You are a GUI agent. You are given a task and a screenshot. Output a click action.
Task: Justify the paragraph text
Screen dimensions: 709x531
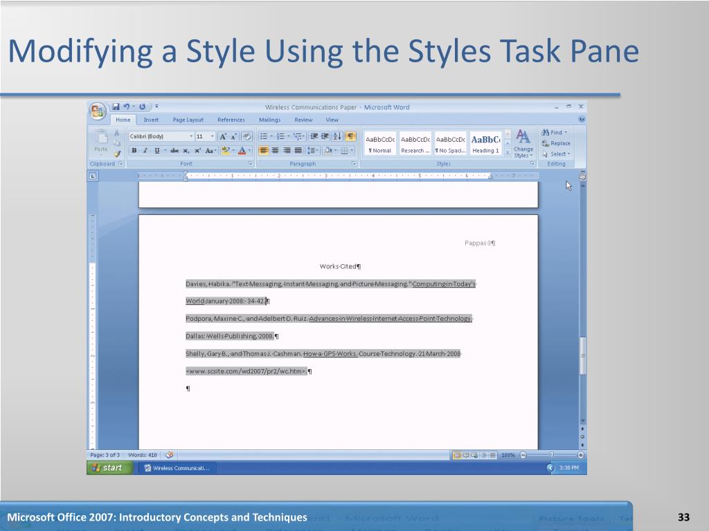pyautogui.click(x=298, y=150)
